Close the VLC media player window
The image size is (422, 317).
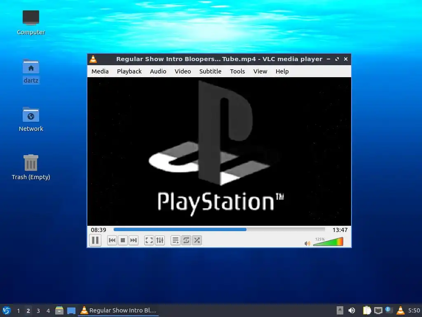click(346, 59)
